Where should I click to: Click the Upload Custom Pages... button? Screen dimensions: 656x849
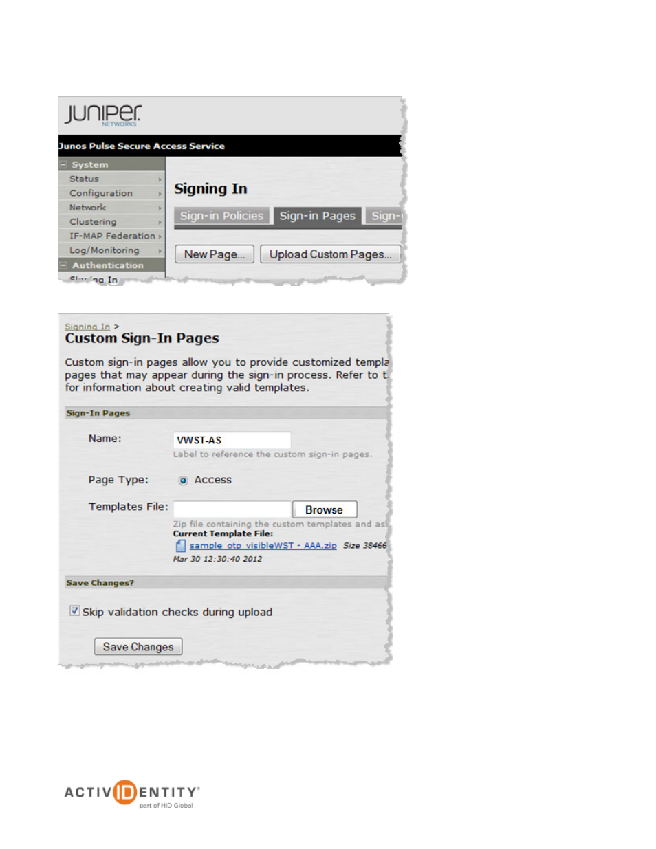(330, 254)
